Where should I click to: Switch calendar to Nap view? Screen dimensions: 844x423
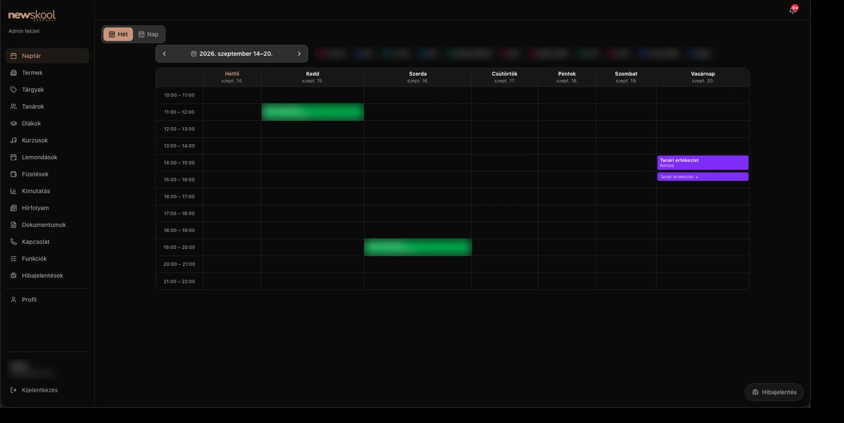click(148, 34)
